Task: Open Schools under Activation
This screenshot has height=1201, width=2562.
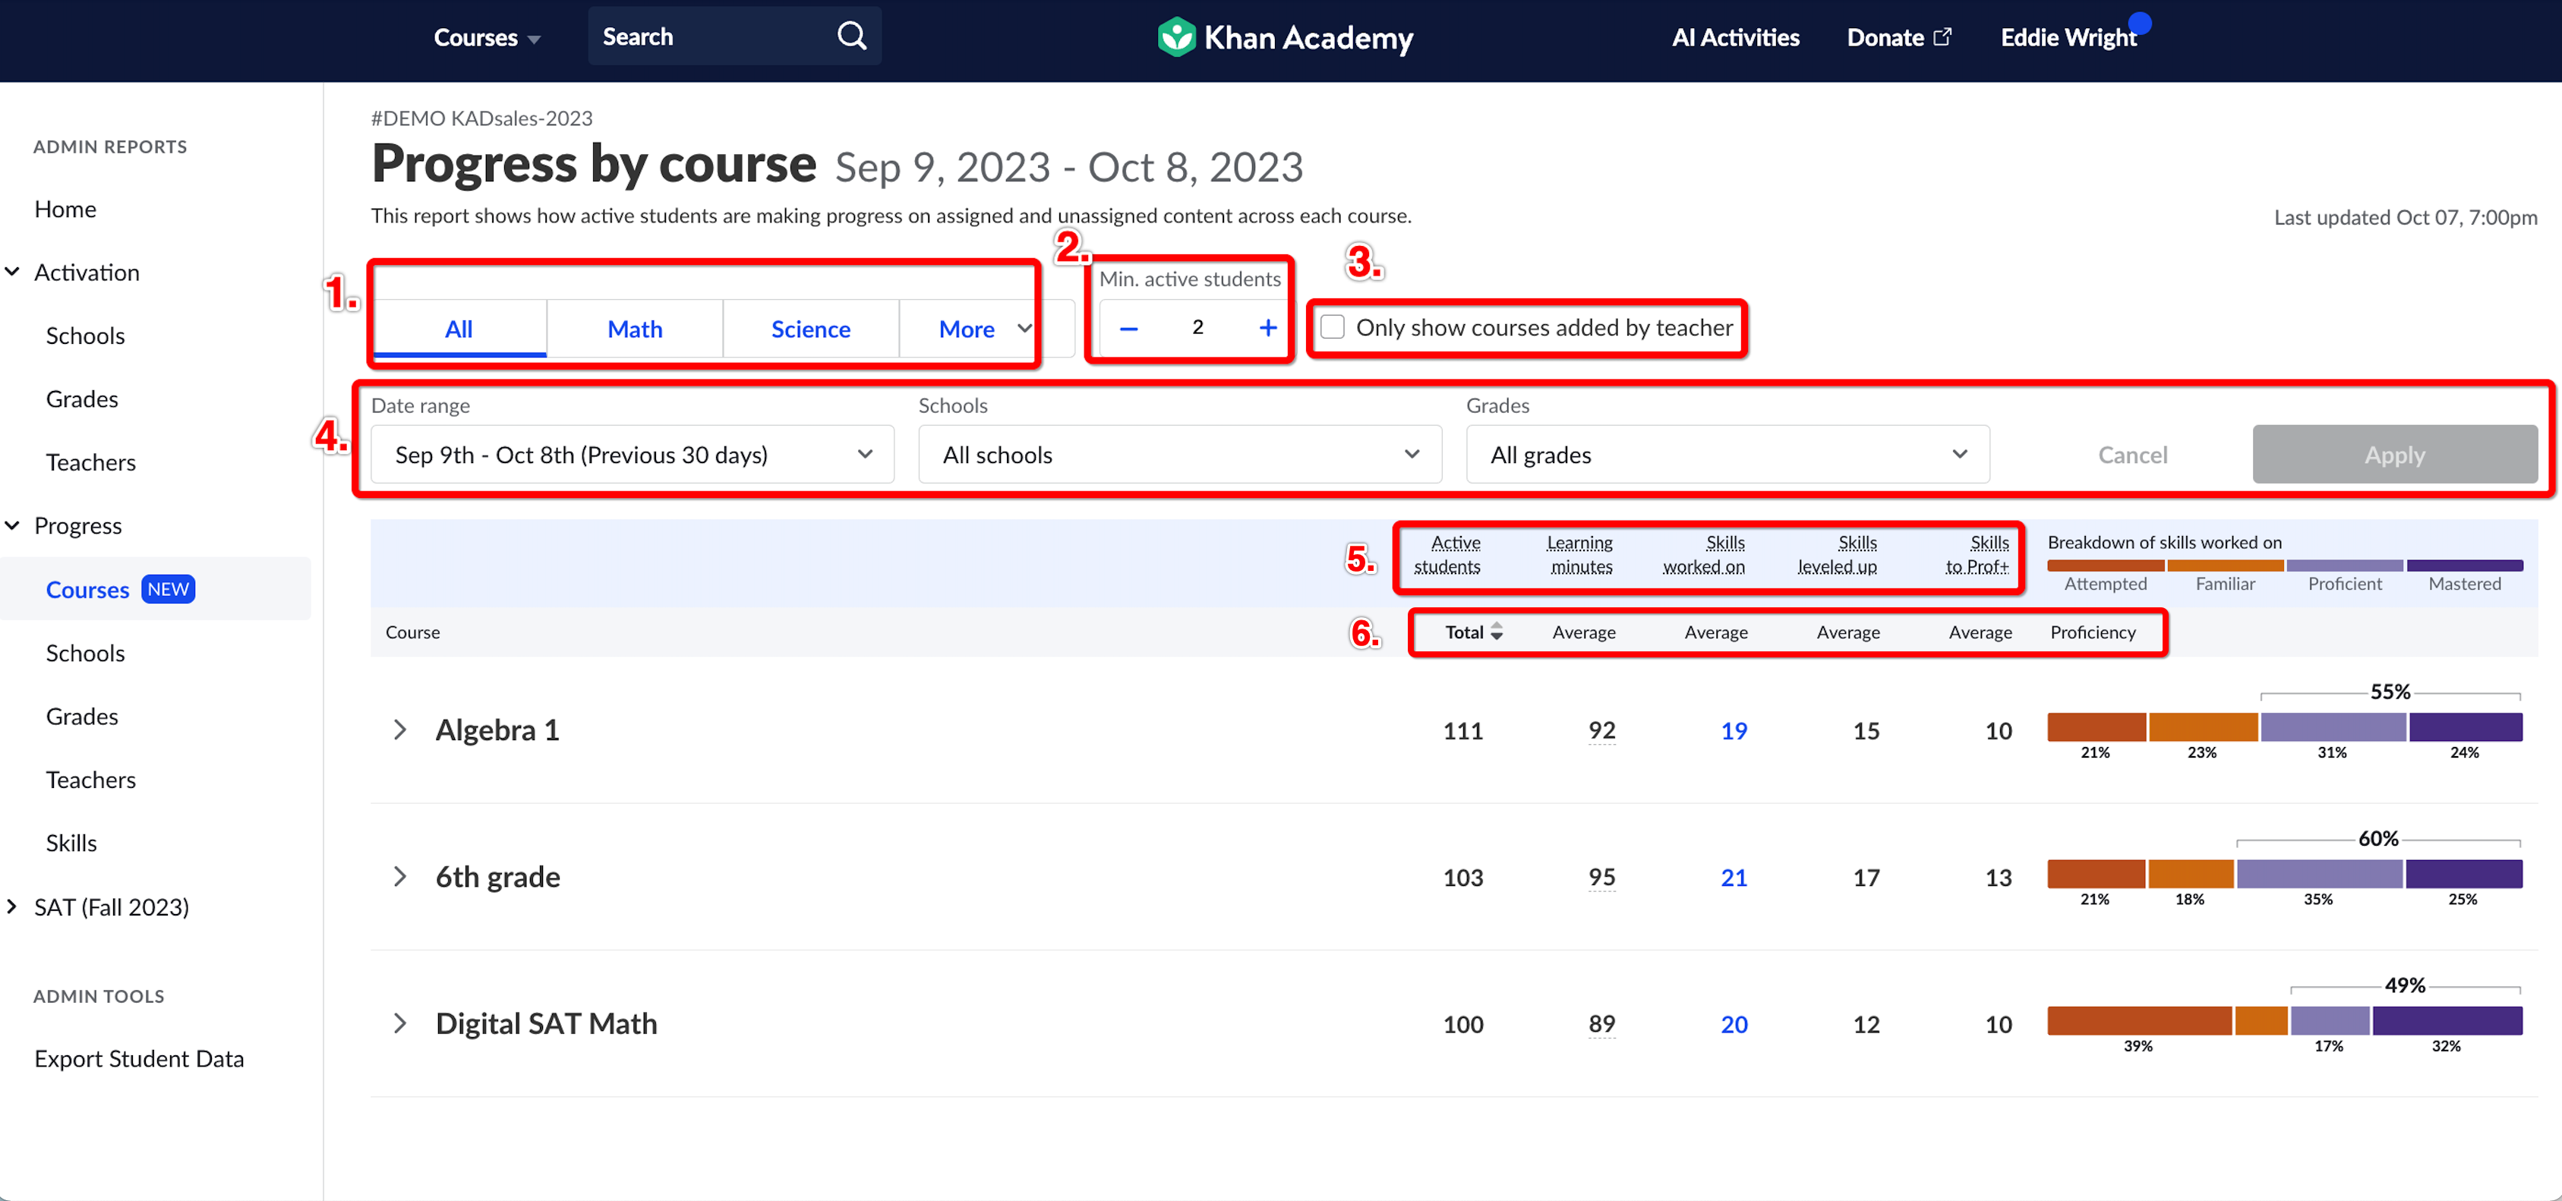Action: (86, 336)
